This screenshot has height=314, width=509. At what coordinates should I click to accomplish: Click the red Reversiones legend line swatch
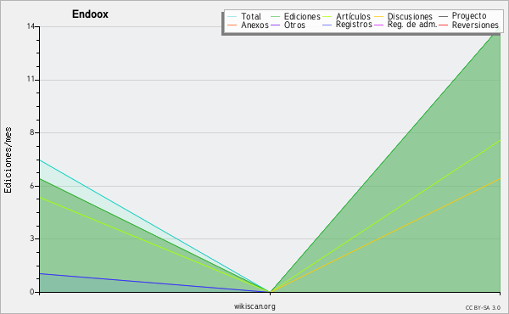(443, 25)
